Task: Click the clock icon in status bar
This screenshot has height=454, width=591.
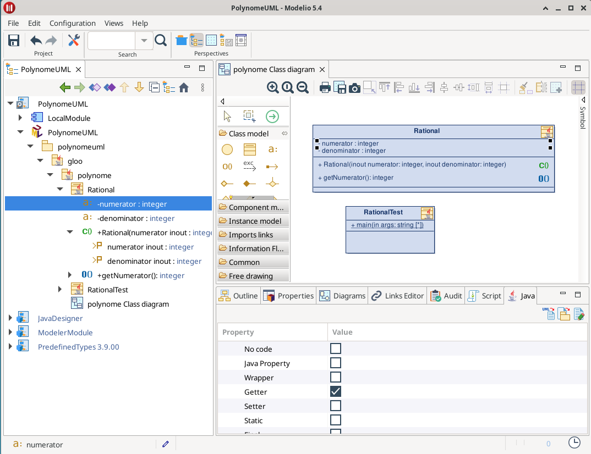Action: [574, 442]
